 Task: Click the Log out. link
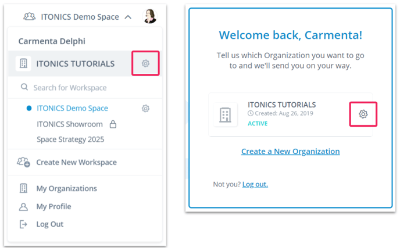coord(255,184)
